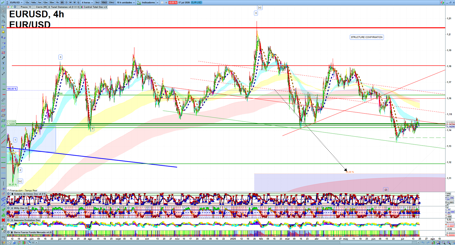Select the 56m timeframe

tap(52, 2)
